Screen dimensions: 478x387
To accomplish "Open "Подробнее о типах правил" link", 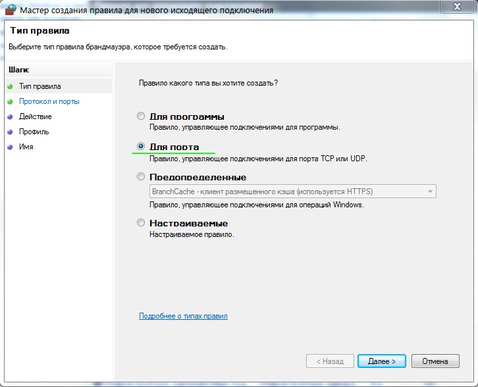I will [x=183, y=316].
